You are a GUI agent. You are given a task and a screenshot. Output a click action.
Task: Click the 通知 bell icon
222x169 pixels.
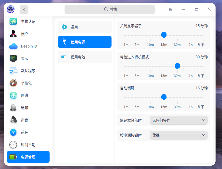(x=13, y=108)
